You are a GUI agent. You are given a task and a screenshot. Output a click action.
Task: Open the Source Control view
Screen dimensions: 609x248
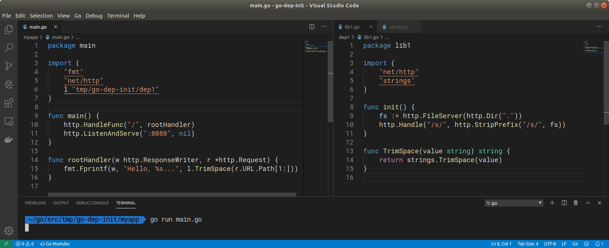coord(9,66)
